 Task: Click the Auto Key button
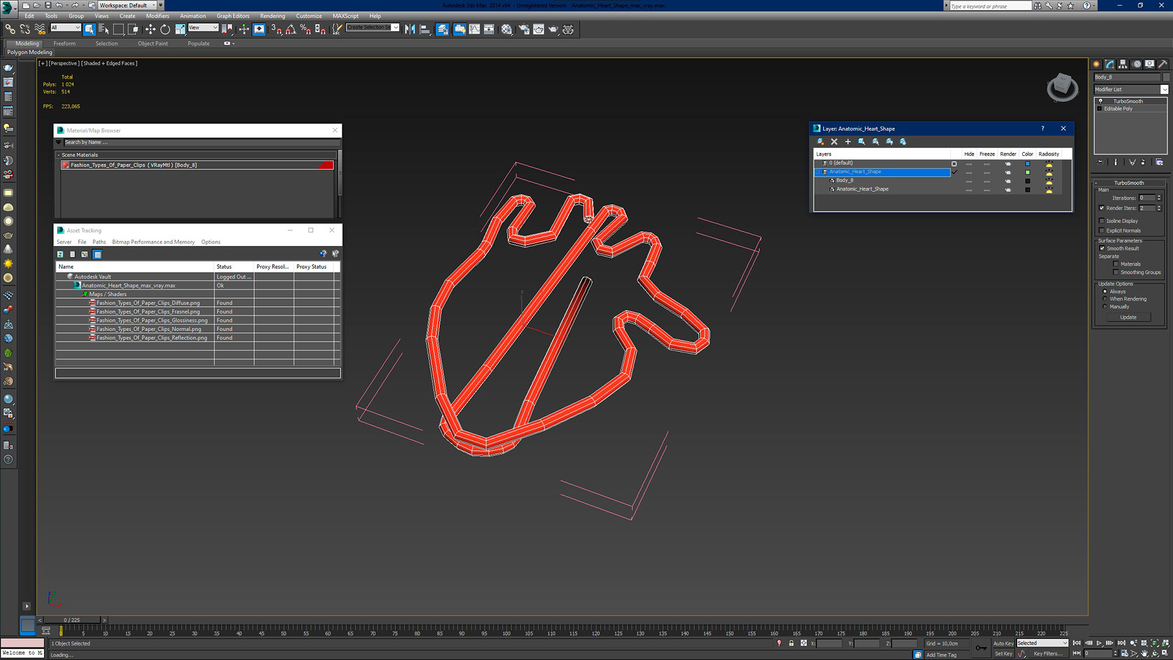click(x=1003, y=643)
